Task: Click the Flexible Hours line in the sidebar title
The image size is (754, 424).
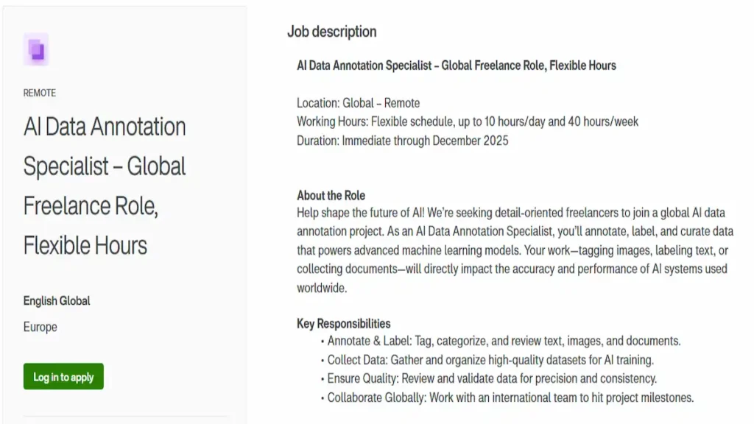Action: click(85, 245)
